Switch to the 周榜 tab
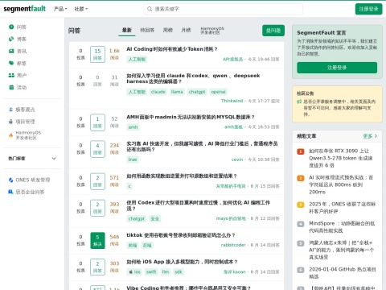This screenshot has width=386, height=290. click(168, 30)
